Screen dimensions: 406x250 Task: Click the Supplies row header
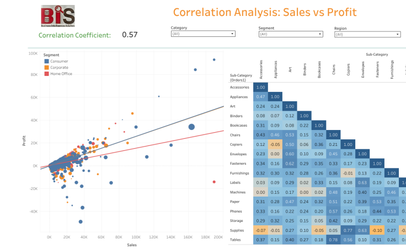(x=238, y=231)
